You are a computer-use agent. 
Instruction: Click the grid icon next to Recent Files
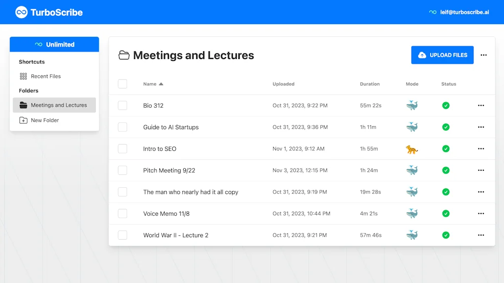[23, 76]
